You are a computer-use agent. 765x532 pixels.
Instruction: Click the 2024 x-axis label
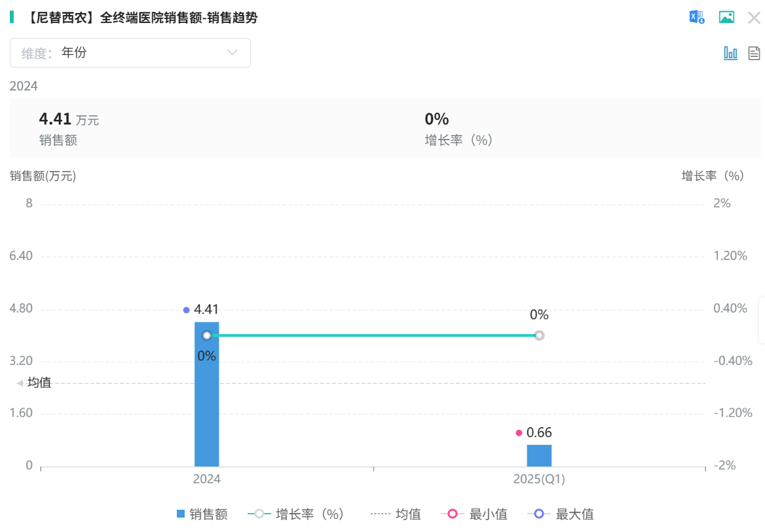click(x=207, y=479)
